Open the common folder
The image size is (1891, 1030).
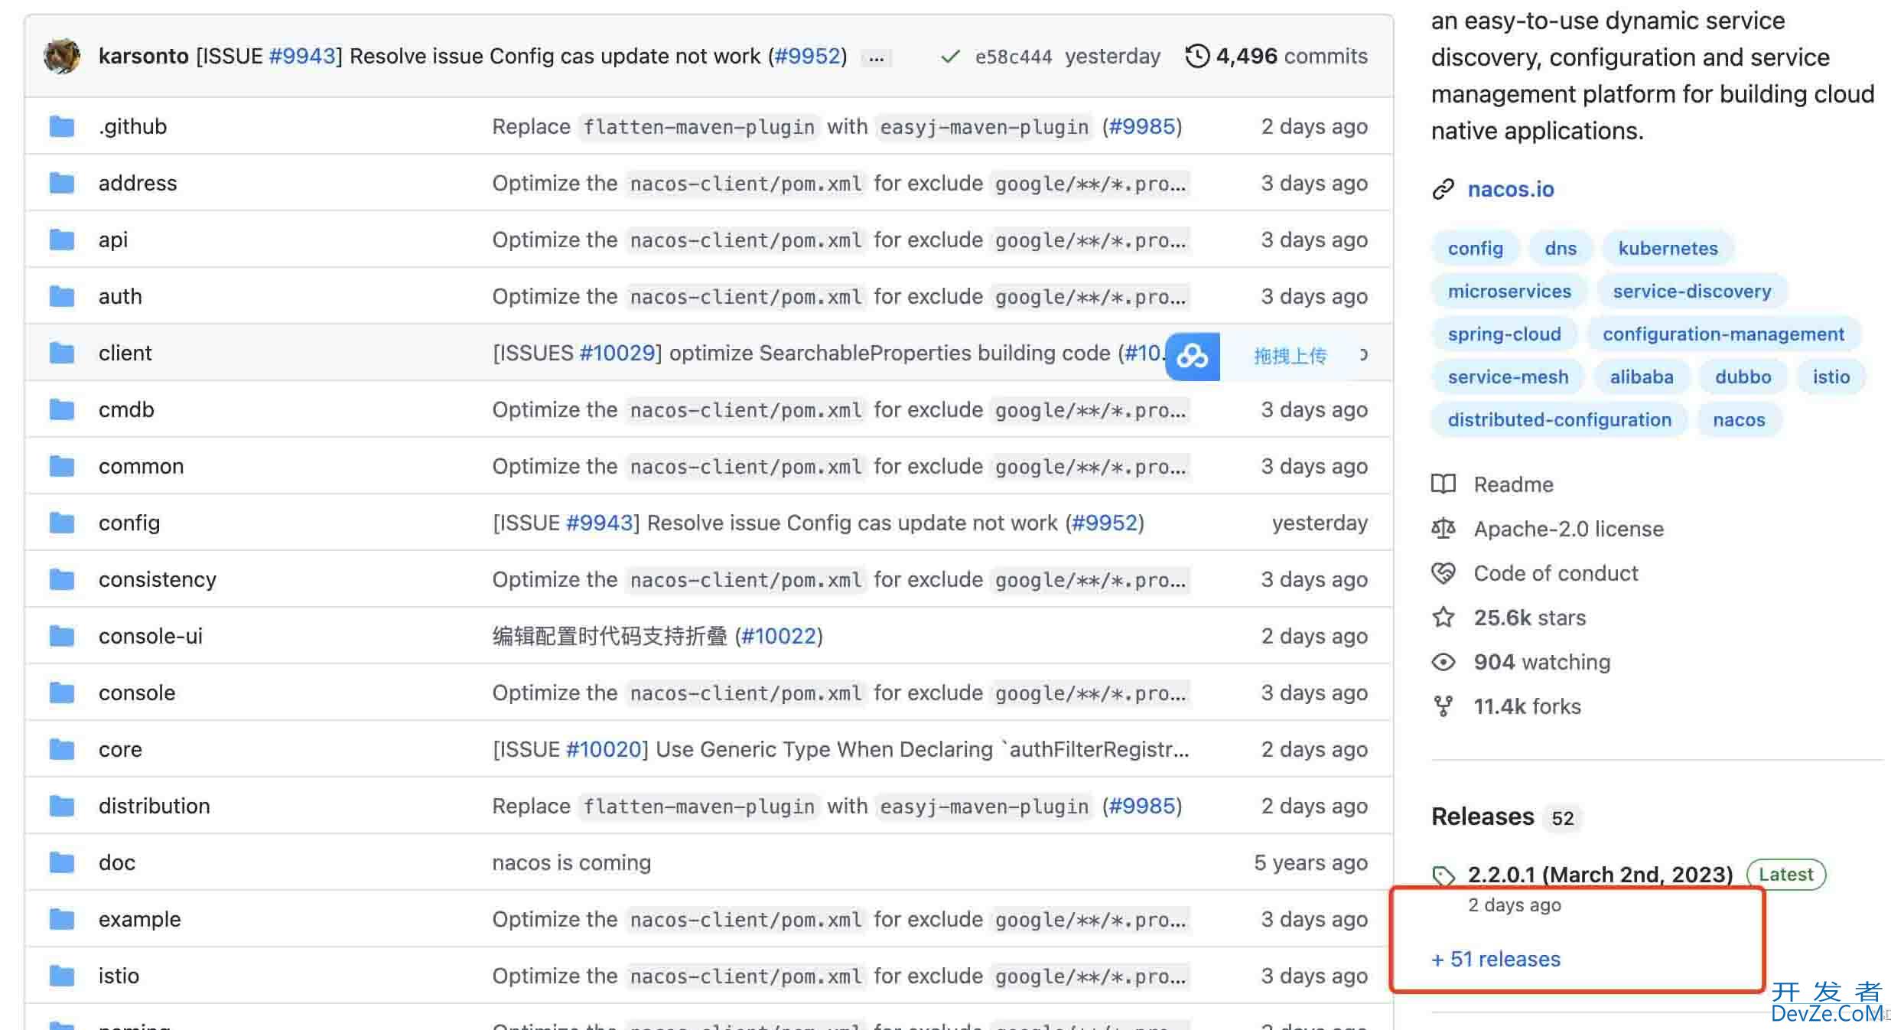point(141,466)
